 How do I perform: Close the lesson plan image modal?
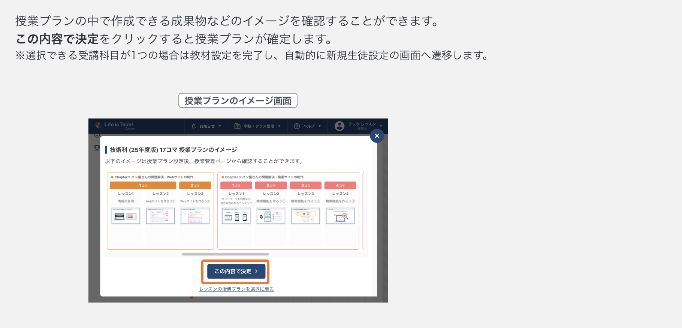377,136
